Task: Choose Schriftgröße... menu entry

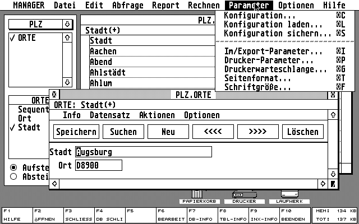Action: [x=285, y=87]
